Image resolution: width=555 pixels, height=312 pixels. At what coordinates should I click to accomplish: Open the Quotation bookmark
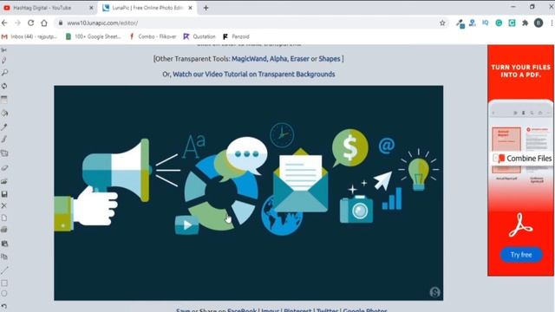point(199,36)
